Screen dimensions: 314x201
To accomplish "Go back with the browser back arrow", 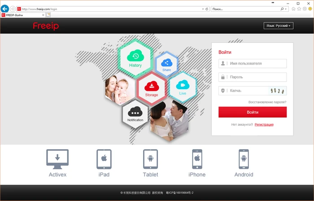I will (x=5, y=9).
